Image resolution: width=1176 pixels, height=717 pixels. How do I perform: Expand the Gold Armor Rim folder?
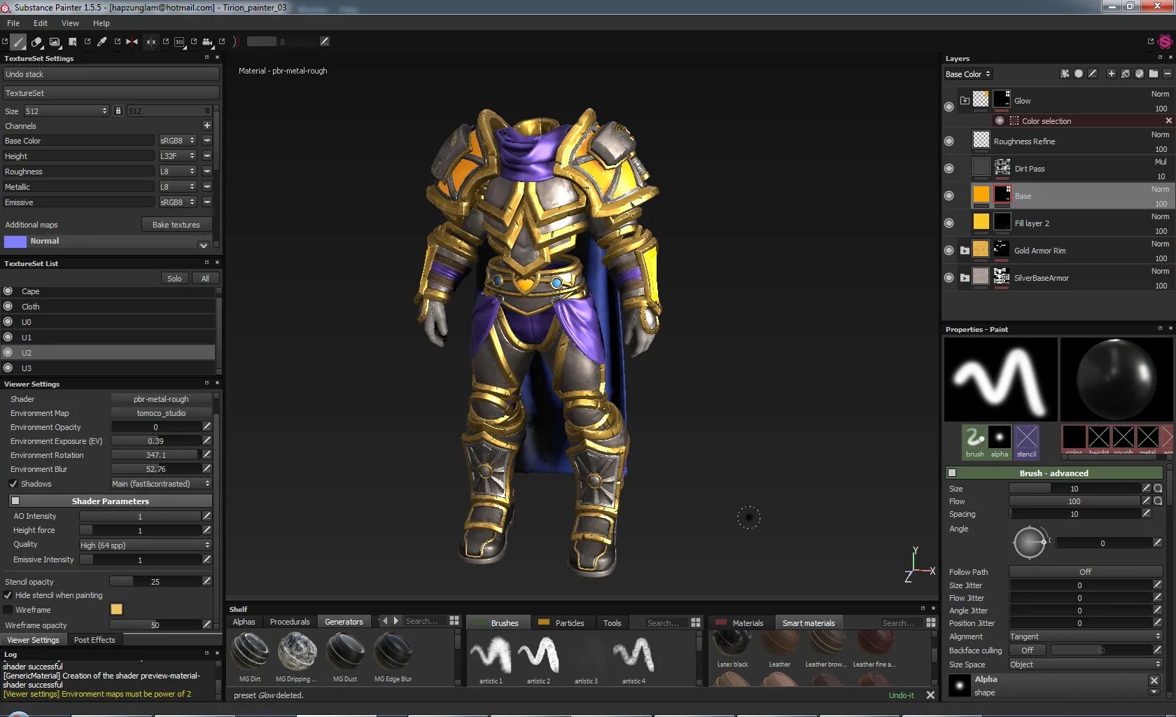click(965, 250)
